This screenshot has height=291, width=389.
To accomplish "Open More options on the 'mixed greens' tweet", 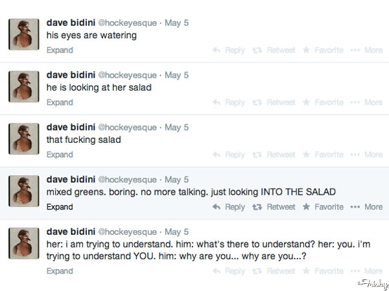I will [x=368, y=207].
